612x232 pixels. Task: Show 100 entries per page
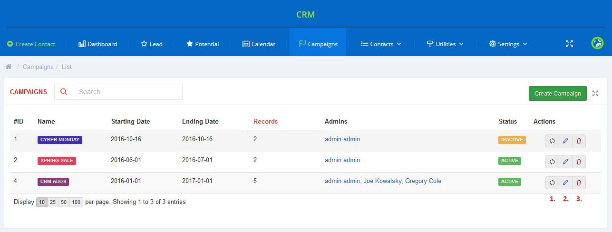(76, 202)
